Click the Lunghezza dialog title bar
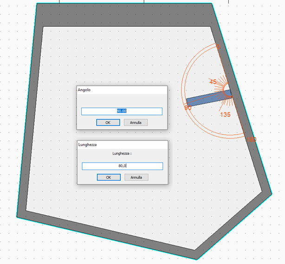 coord(123,145)
